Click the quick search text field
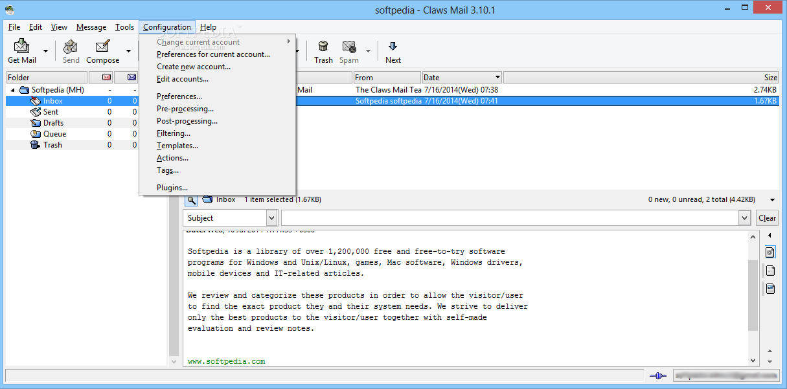The width and height of the screenshot is (787, 389). pos(509,218)
